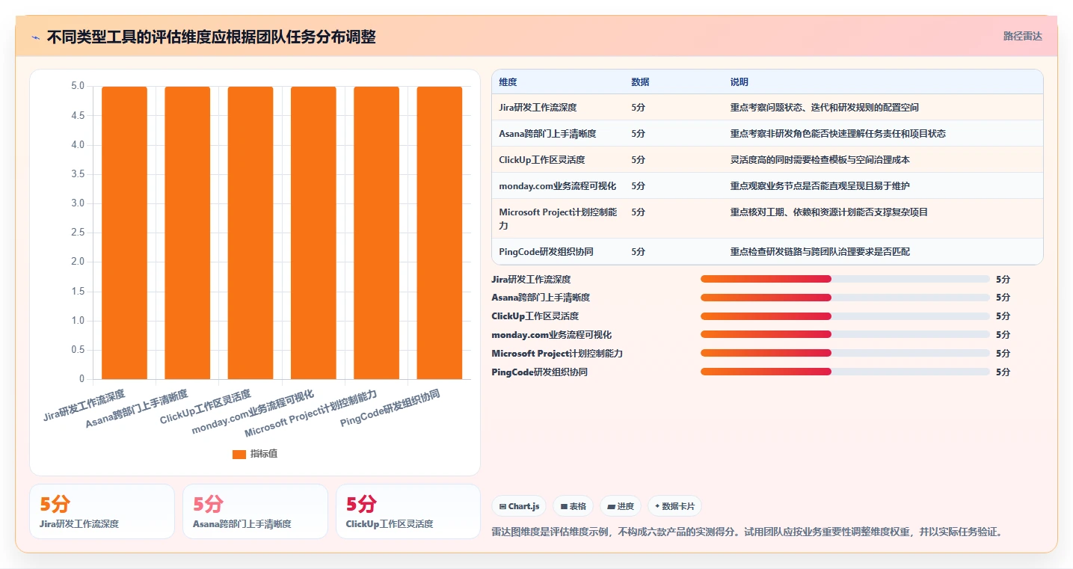Click the 2.5 y-axis label
The width and height of the screenshot is (1073, 569).
[78, 233]
